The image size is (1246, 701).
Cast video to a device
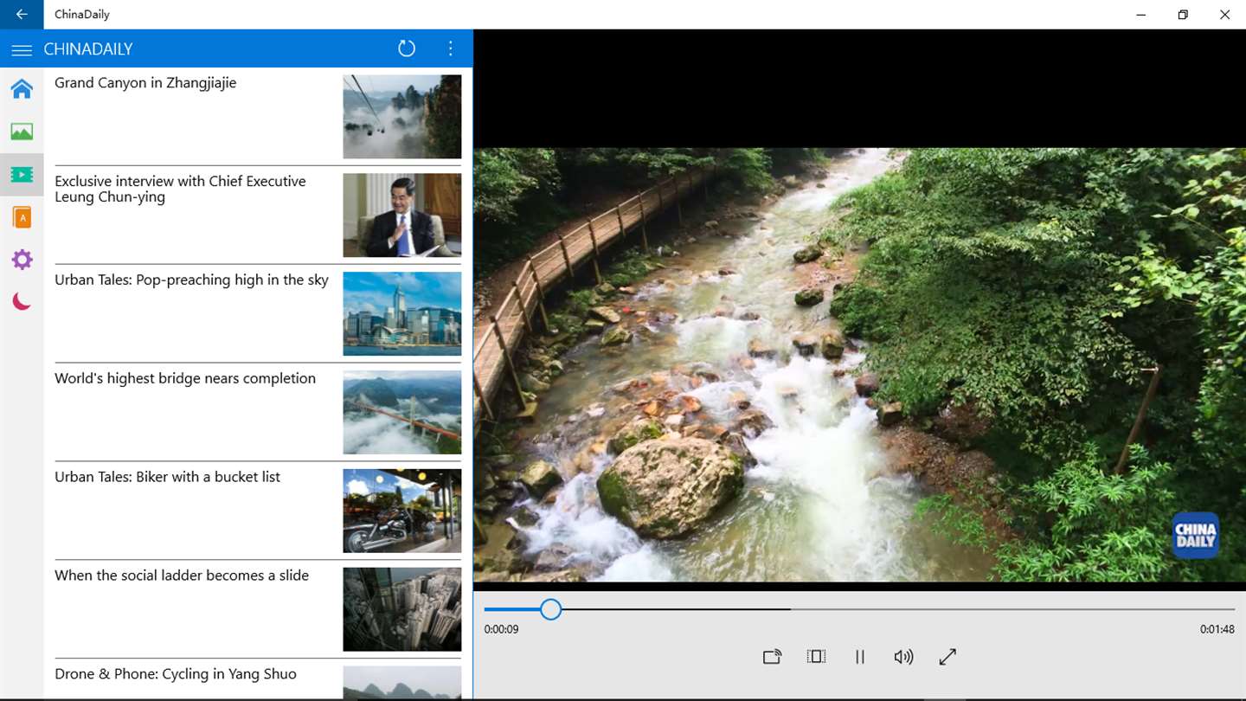772,657
